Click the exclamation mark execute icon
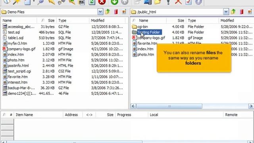 tap(168, 2)
